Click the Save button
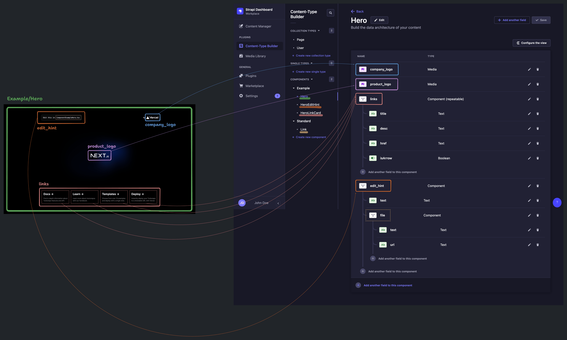Image resolution: width=567 pixels, height=340 pixels. pyautogui.click(x=541, y=20)
